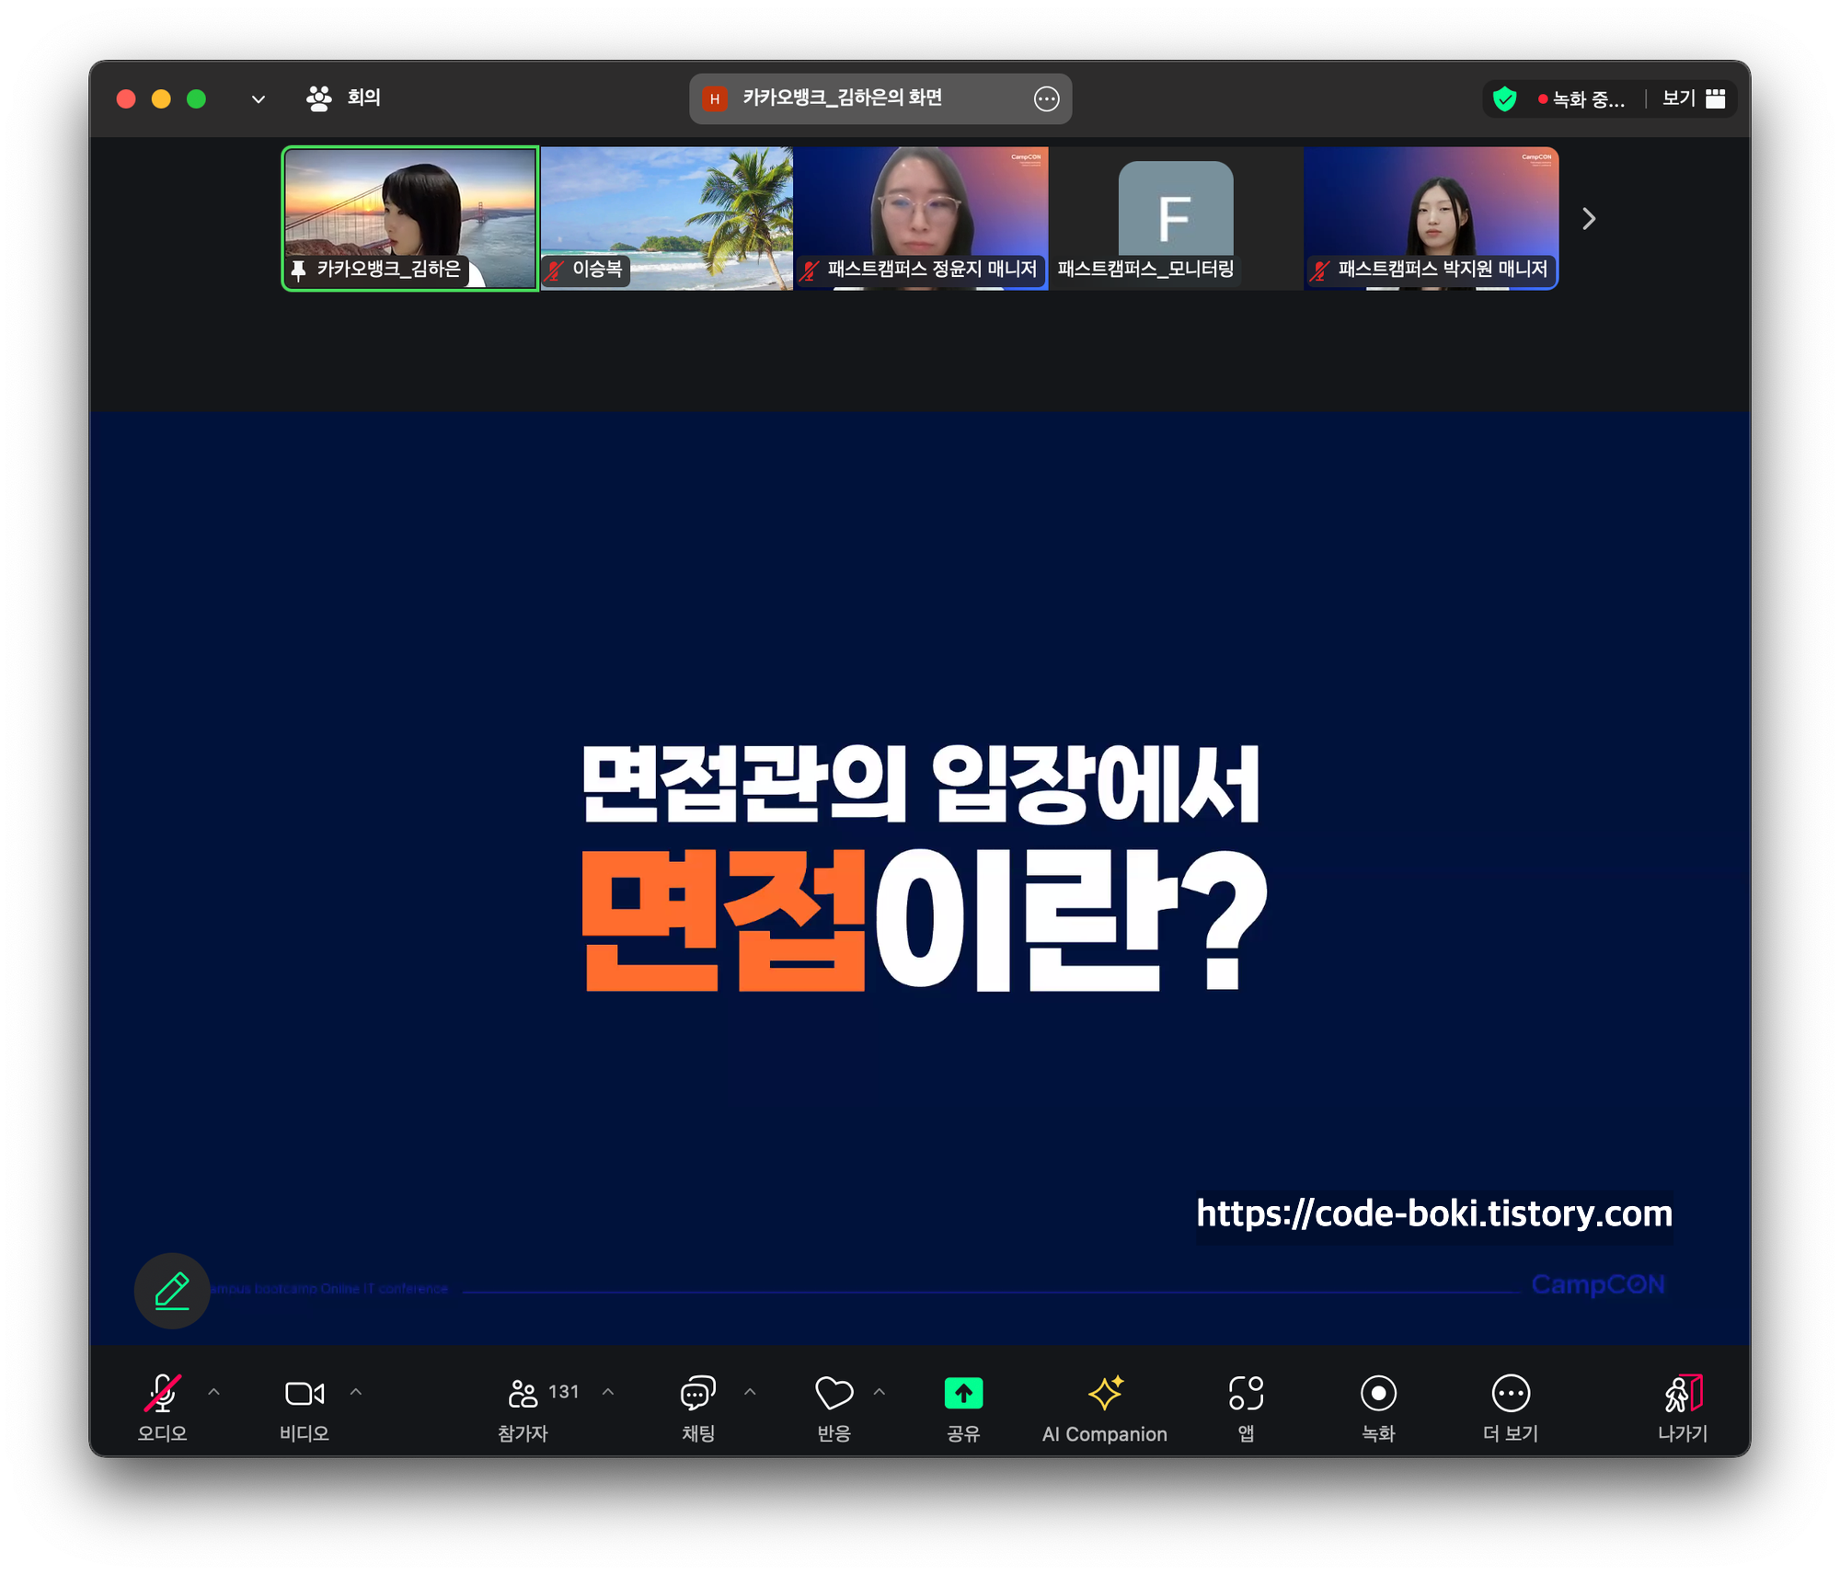Open the 회의 meeting menu
1840x1575 pixels.
(x=344, y=98)
